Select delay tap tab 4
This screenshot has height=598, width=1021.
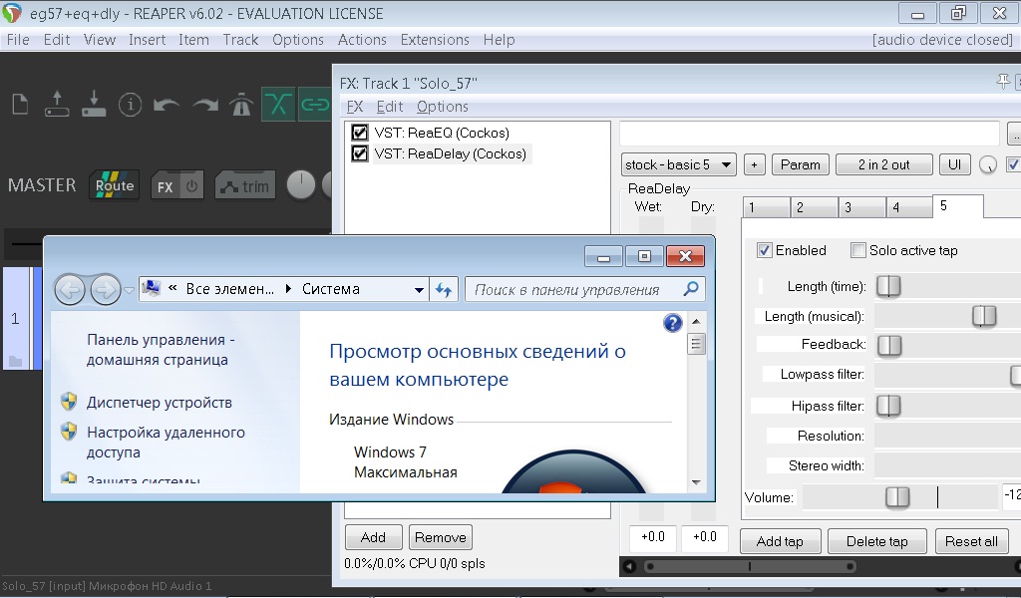pos(909,207)
